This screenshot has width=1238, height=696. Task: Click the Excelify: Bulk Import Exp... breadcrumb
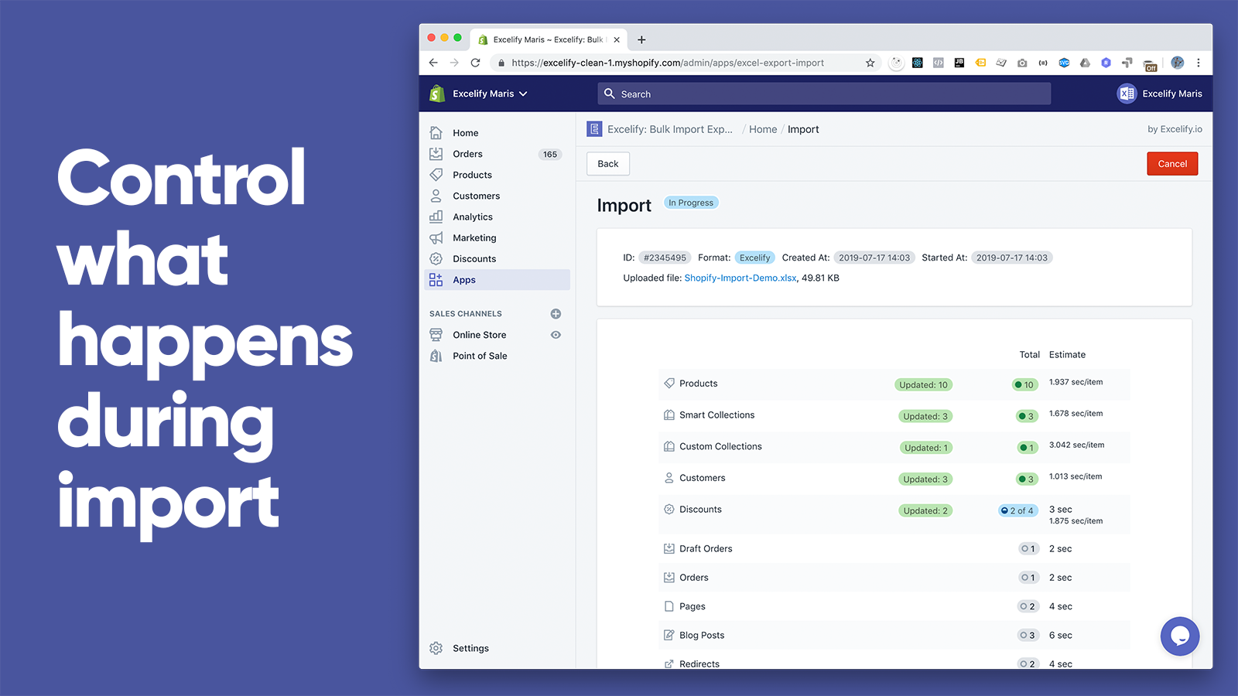(670, 129)
